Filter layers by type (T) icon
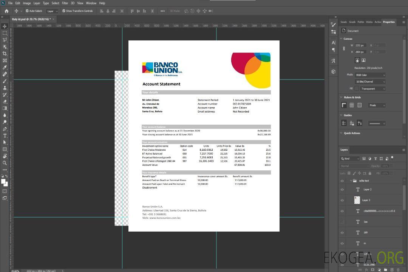 [376, 159]
